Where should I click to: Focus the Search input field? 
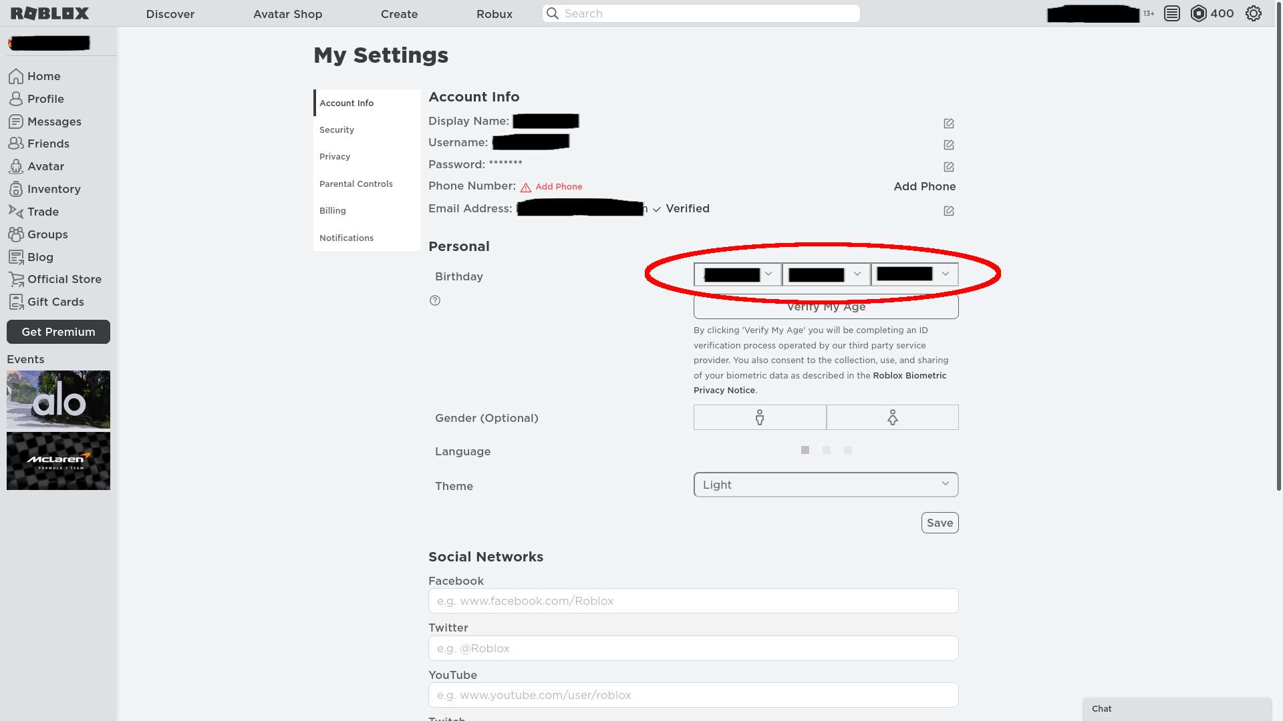(x=702, y=13)
